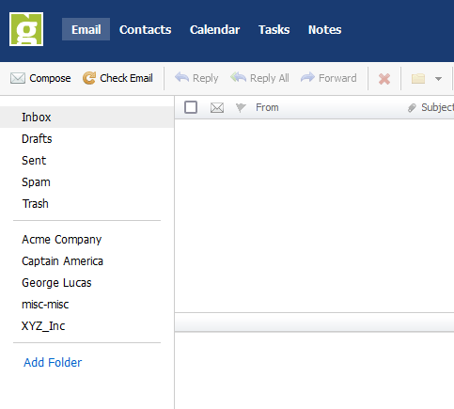Click the red X delete icon
This screenshot has height=409, width=454.
[x=384, y=79]
